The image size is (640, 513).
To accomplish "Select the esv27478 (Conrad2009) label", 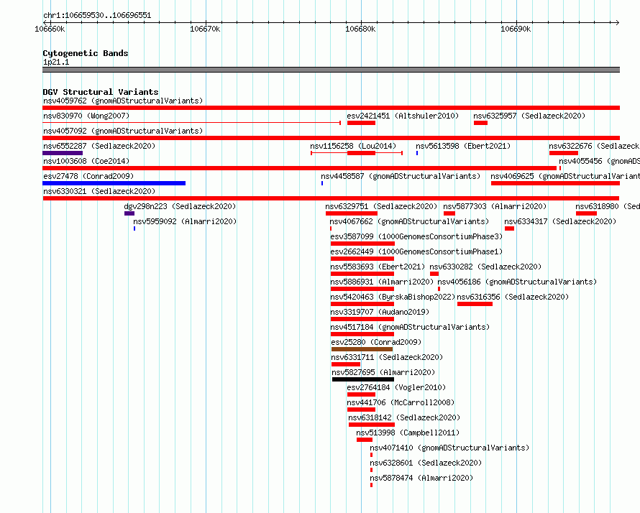I will pos(88,176).
